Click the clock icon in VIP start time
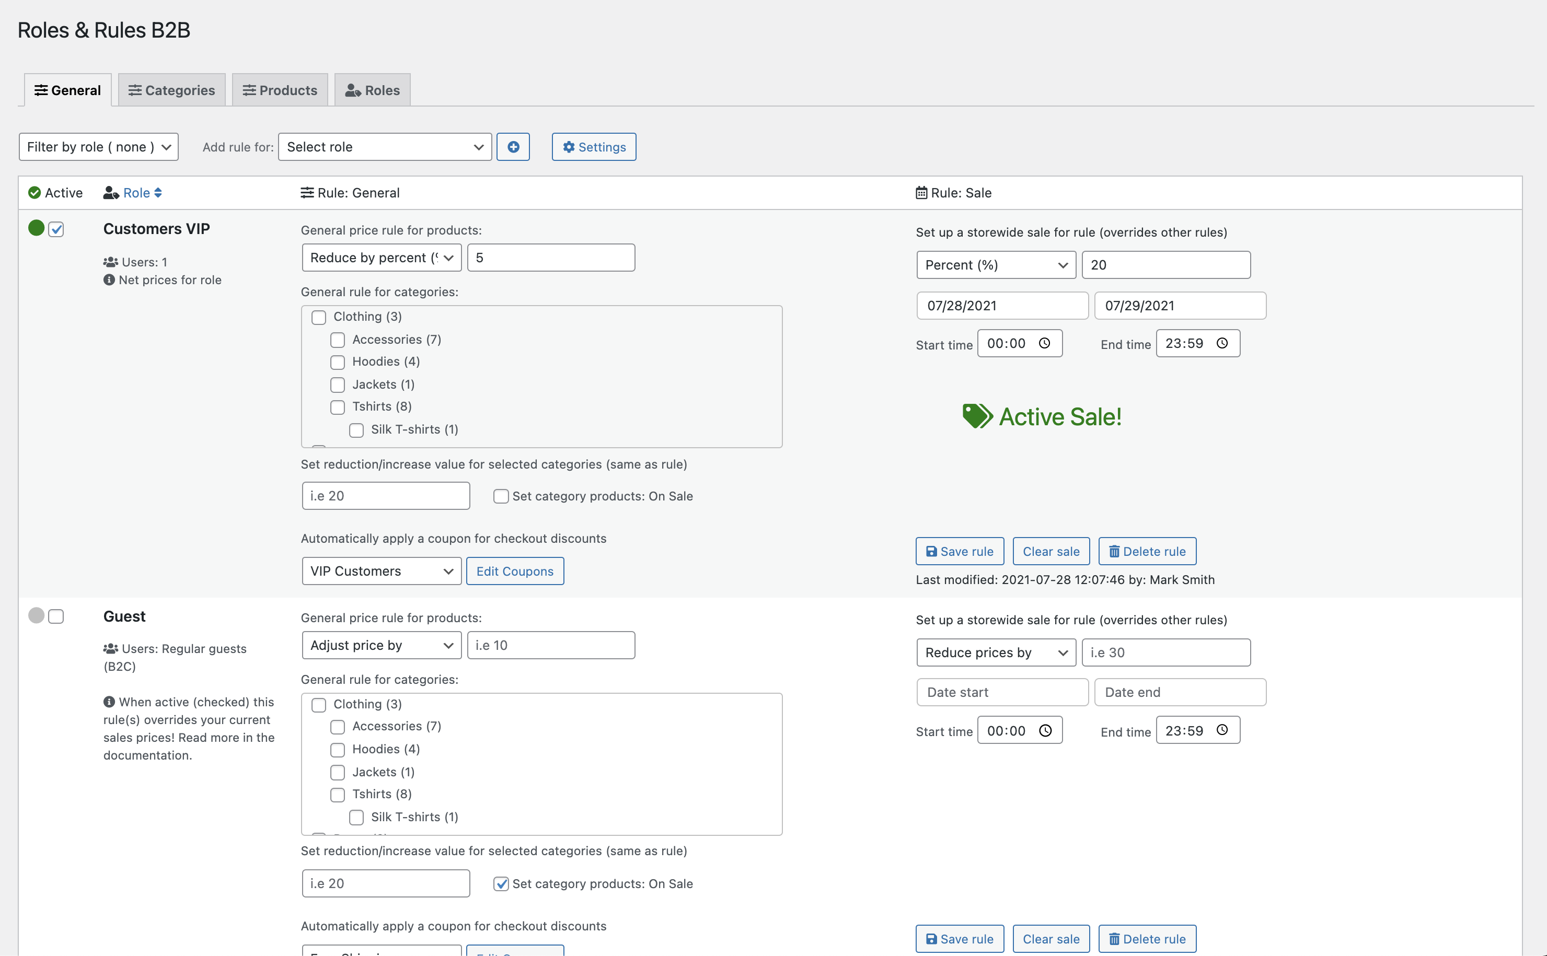The height and width of the screenshot is (956, 1547). tap(1044, 343)
